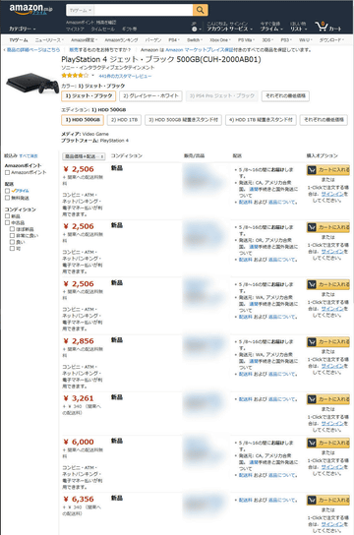
Task: Select the グレイシャー・ホワイト color option
Action: [x=150, y=96]
